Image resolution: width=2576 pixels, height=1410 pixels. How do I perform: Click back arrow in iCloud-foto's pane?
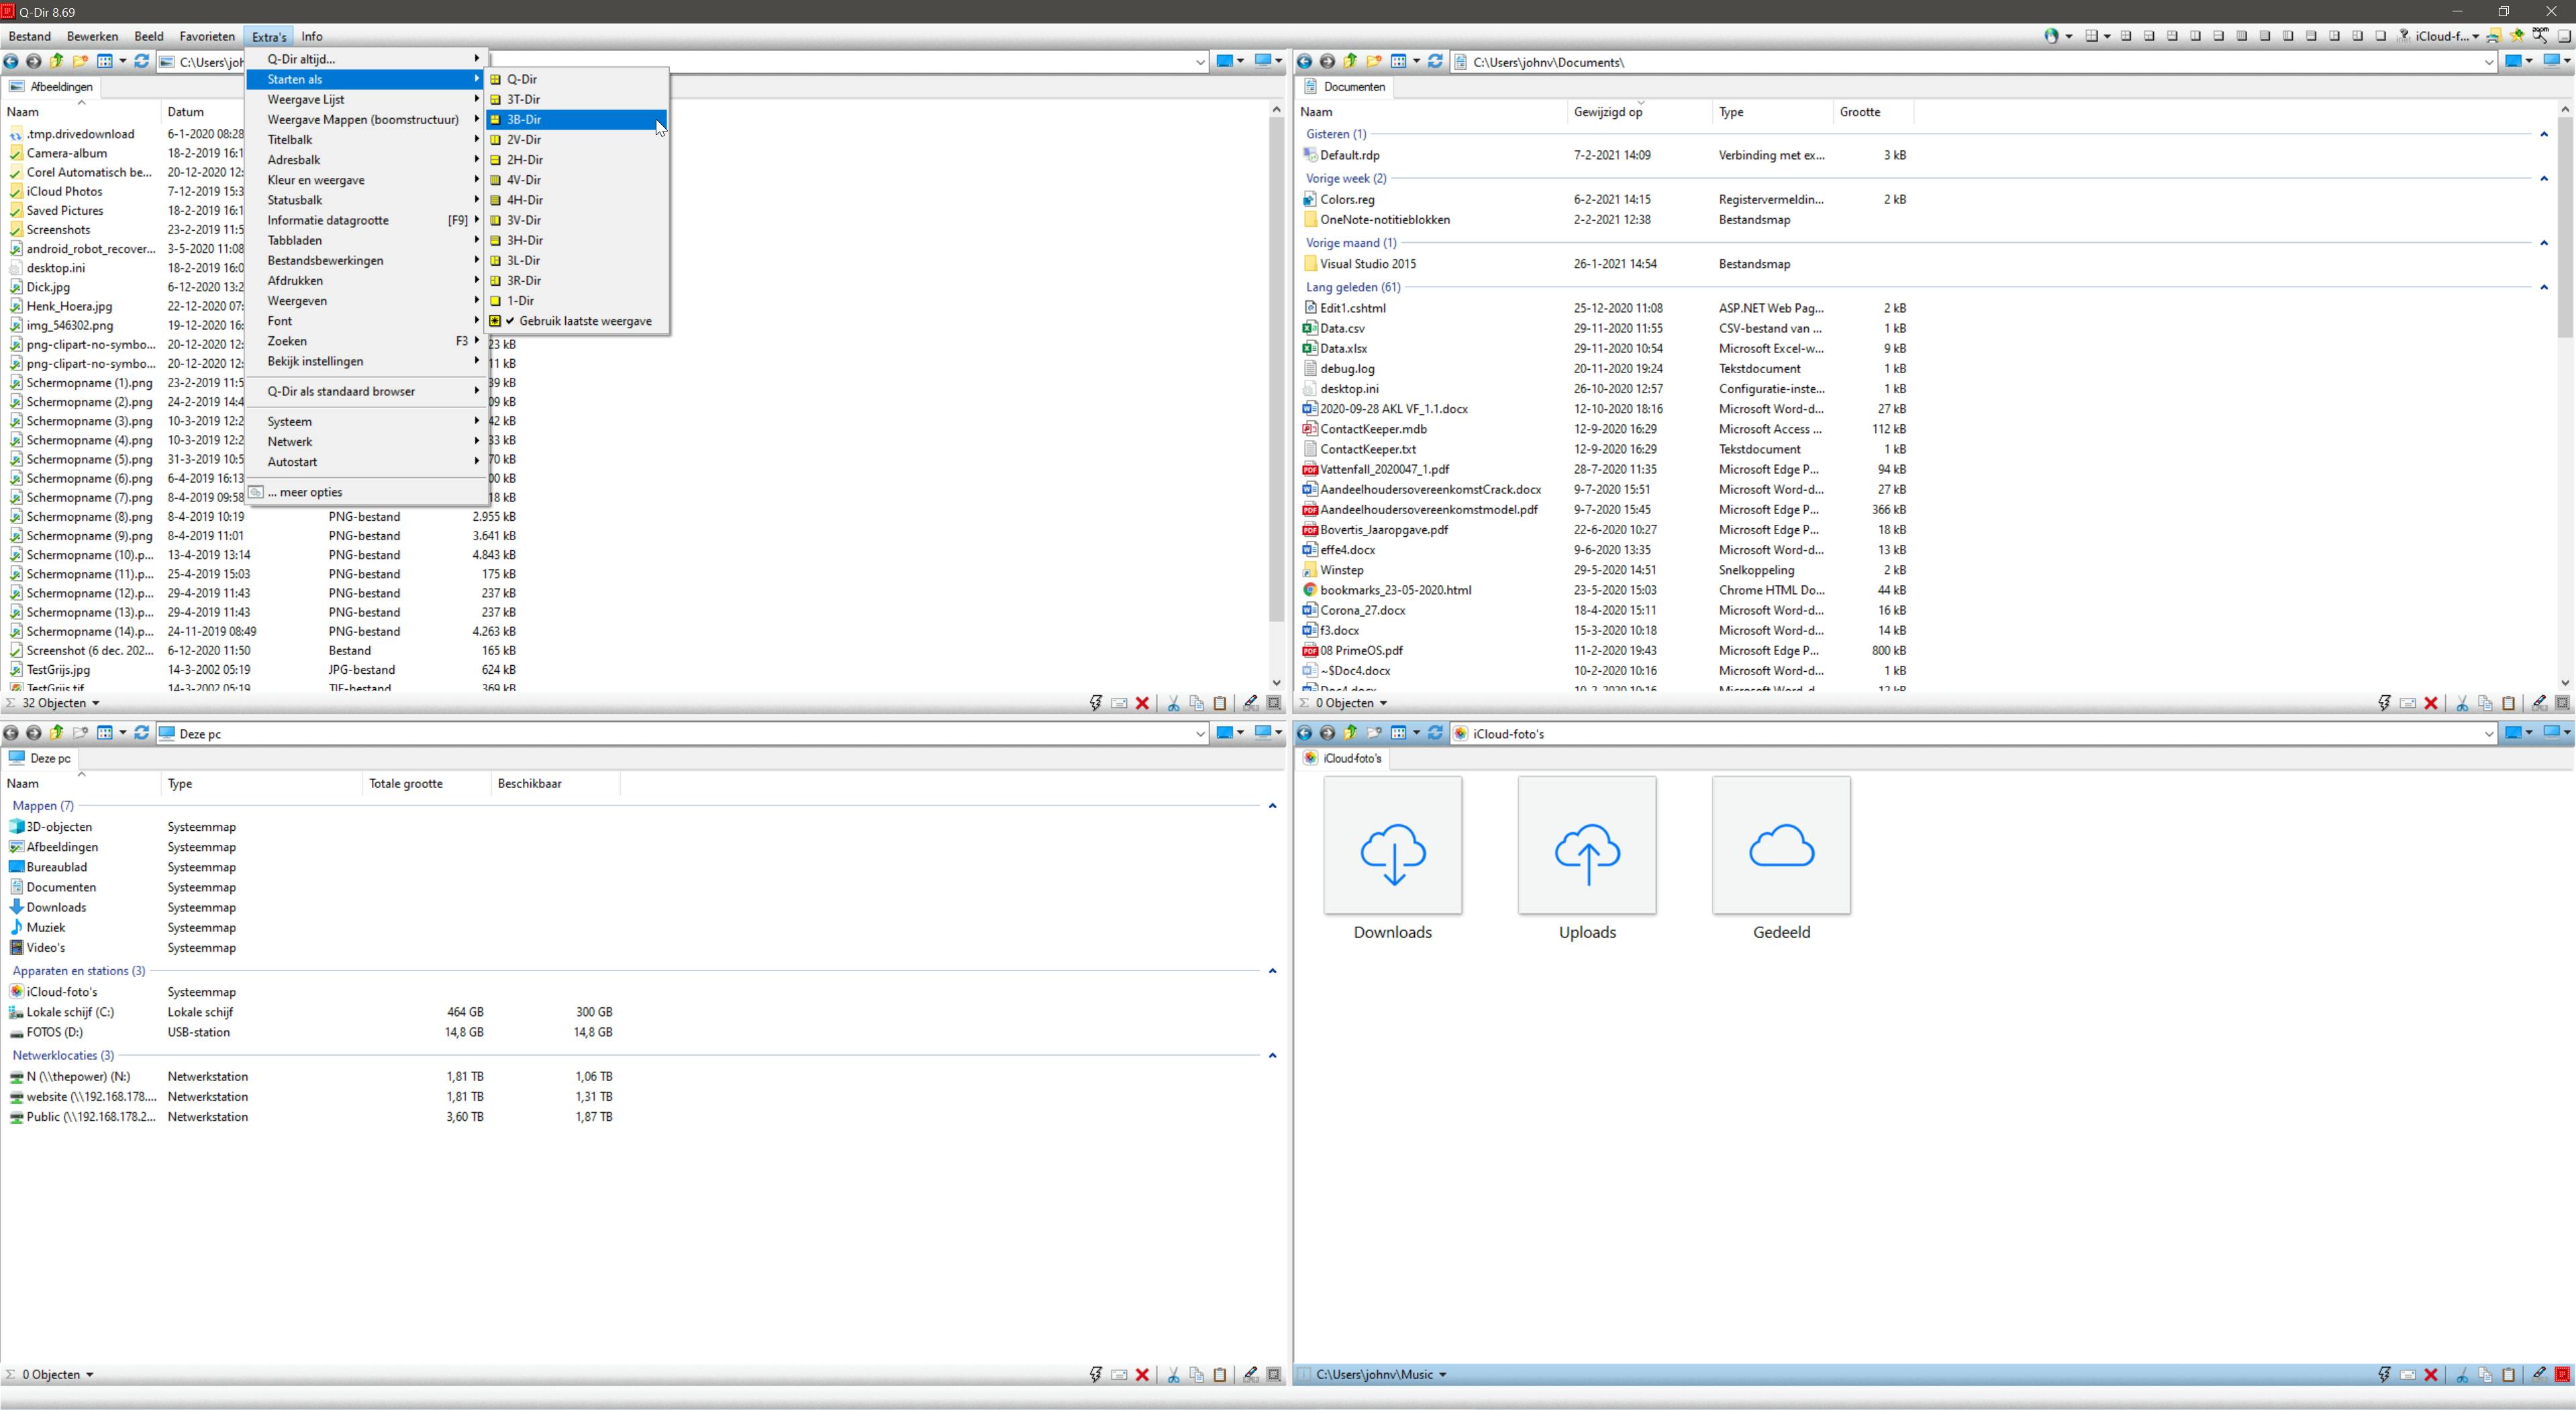click(x=1304, y=733)
